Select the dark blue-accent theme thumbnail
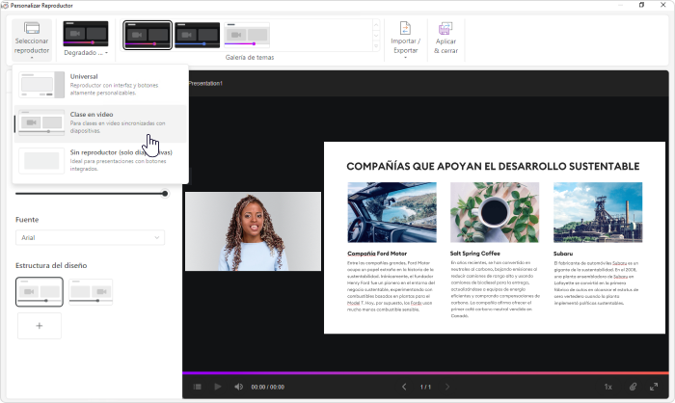The image size is (675, 403). point(197,35)
